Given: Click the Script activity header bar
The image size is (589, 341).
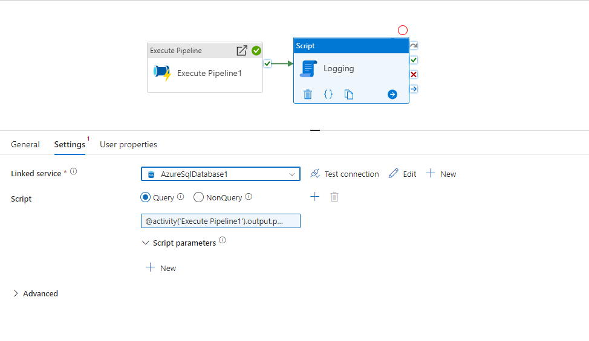Looking at the screenshot, I should [x=351, y=46].
